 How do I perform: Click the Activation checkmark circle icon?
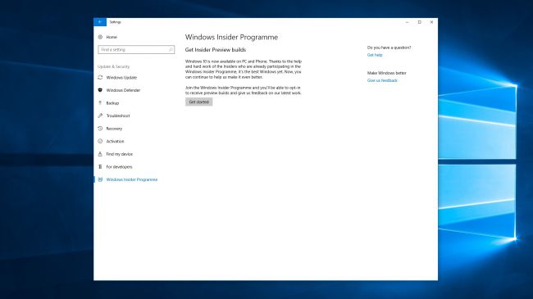(x=100, y=141)
